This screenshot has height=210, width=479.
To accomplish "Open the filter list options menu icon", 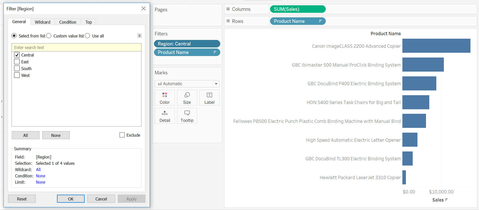I will (x=139, y=36).
